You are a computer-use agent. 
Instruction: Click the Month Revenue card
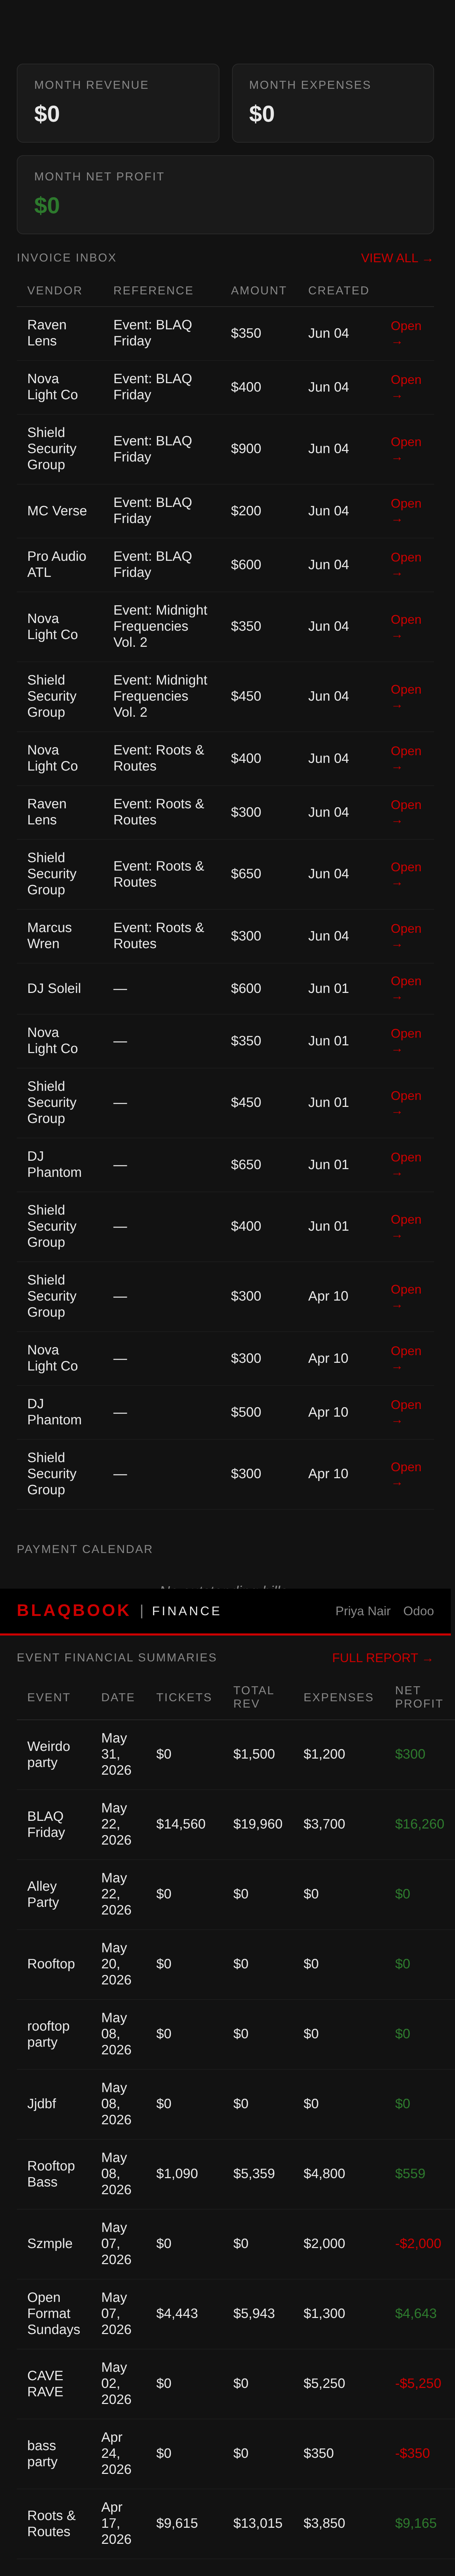tap(118, 103)
